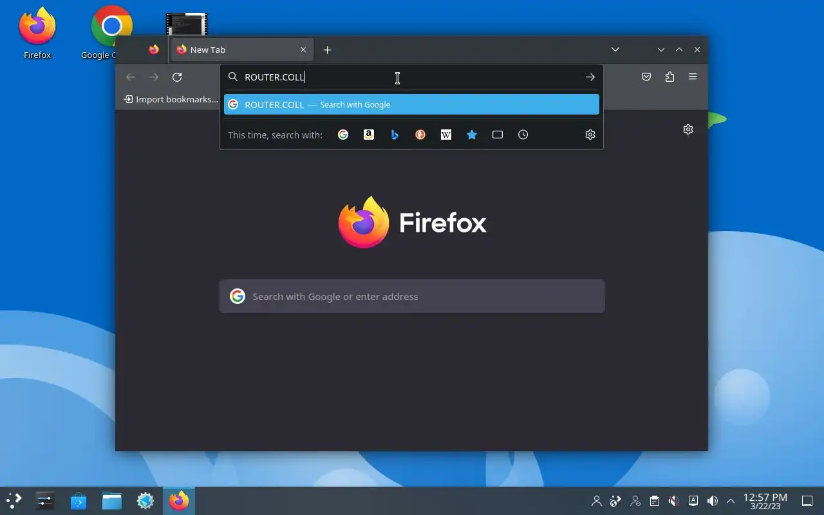Open KDE application launcher
The height and width of the screenshot is (515, 824).
[14, 501]
